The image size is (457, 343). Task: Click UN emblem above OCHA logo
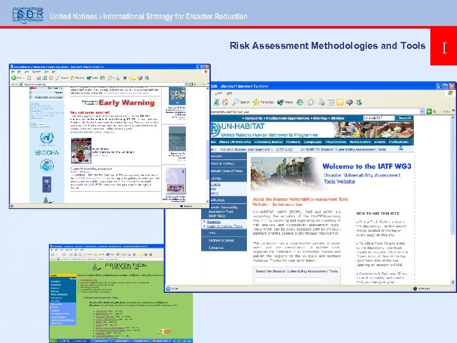point(47,138)
